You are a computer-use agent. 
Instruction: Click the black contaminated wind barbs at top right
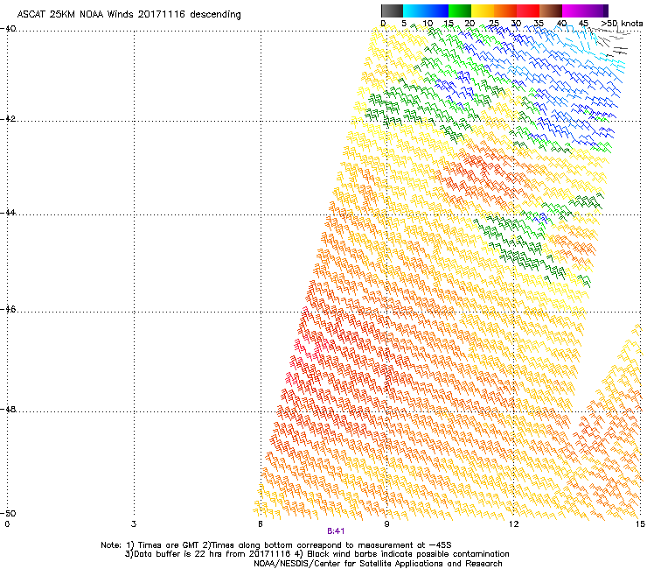(x=611, y=41)
